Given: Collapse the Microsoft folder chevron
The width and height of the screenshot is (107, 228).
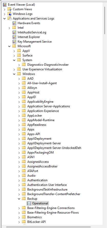Looking at the screenshot, I should pyautogui.click(x=9, y=46).
